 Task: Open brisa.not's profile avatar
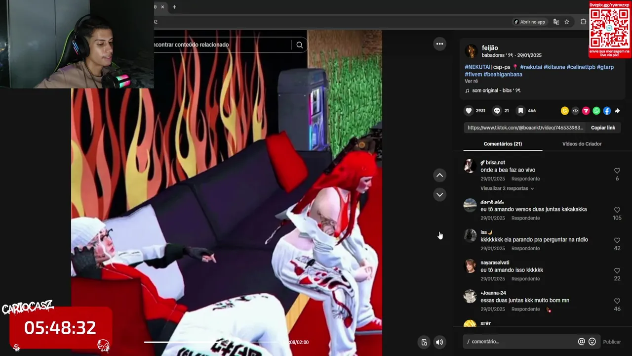(x=470, y=166)
